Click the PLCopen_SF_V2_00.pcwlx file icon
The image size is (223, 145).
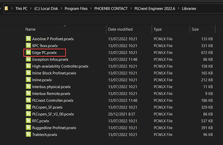click(x=28, y=114)
